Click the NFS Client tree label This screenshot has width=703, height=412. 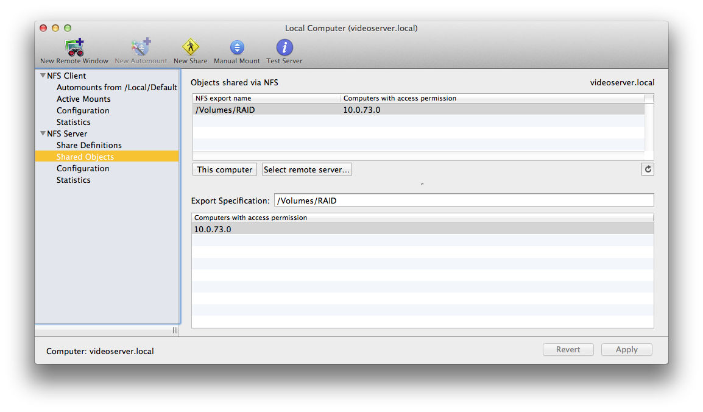tap(66, 76)
